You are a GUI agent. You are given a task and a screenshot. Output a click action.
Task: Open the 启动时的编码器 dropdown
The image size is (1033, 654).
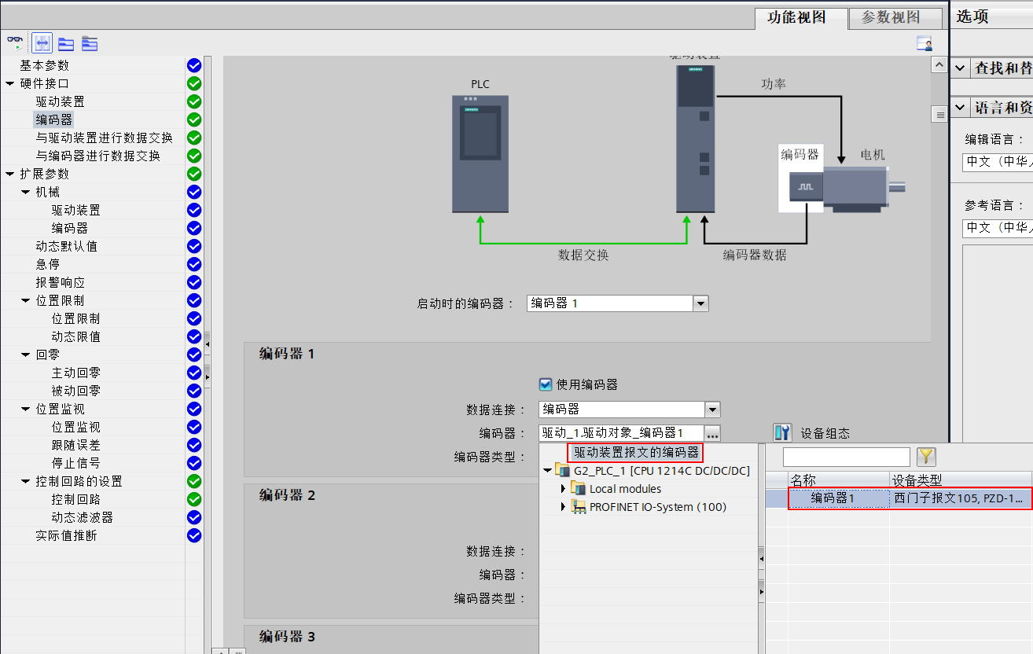tap(699, 303)
